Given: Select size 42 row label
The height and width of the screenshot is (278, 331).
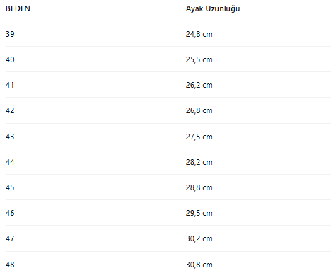Looking at the screenshot, I should [10, 110].
